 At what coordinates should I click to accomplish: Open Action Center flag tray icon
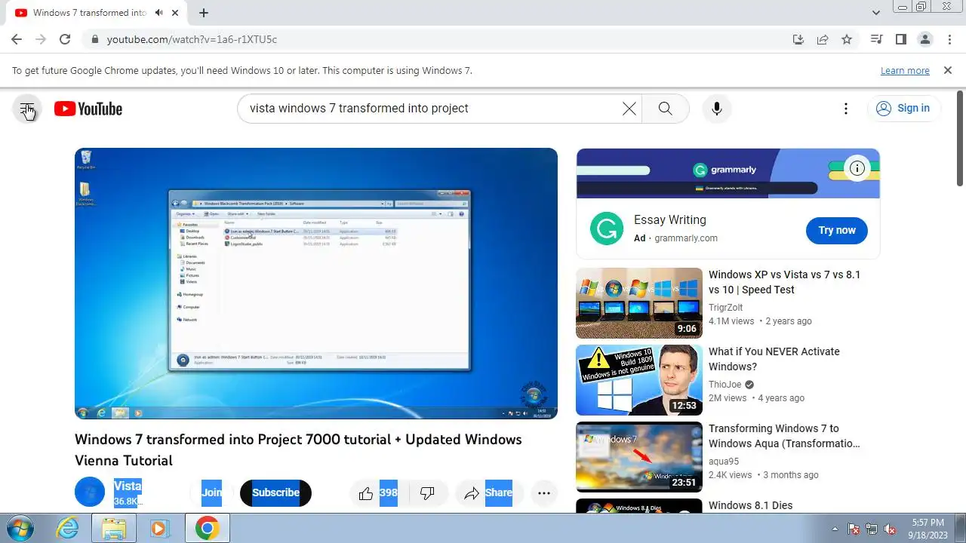[x=854, y=529]
